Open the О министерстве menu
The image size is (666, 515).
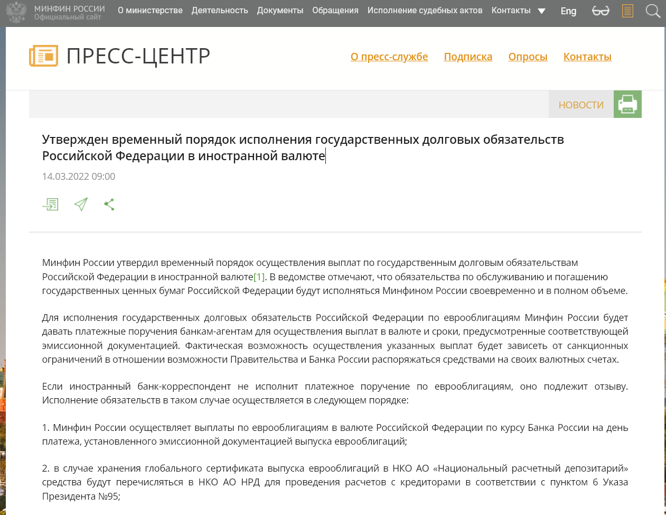(150, 11)
